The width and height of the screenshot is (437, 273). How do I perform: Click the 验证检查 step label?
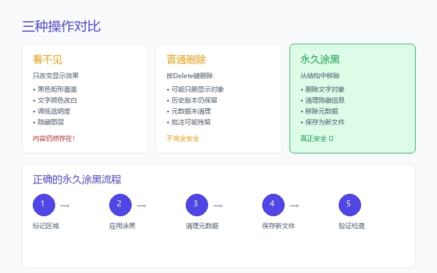pos(352,225)
